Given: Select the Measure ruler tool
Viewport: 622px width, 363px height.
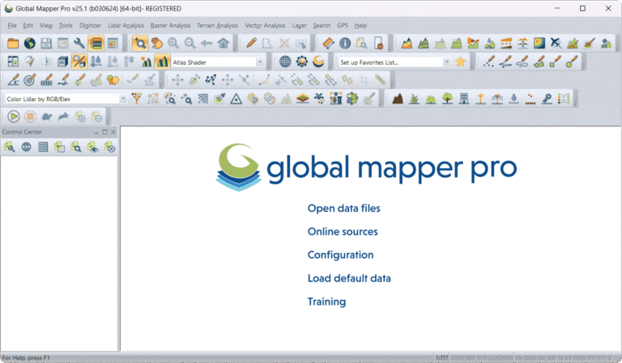Looking at the screenshot, I should tap(329, 43).
